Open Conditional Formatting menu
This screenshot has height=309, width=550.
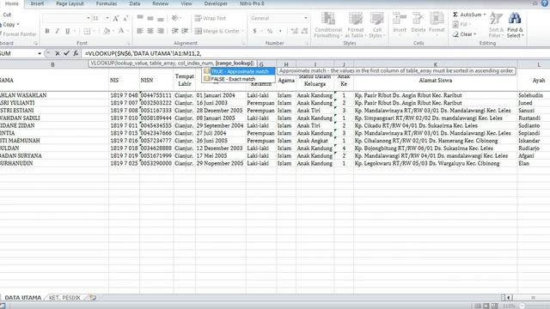pyautogui.click(x=328, y=25)
